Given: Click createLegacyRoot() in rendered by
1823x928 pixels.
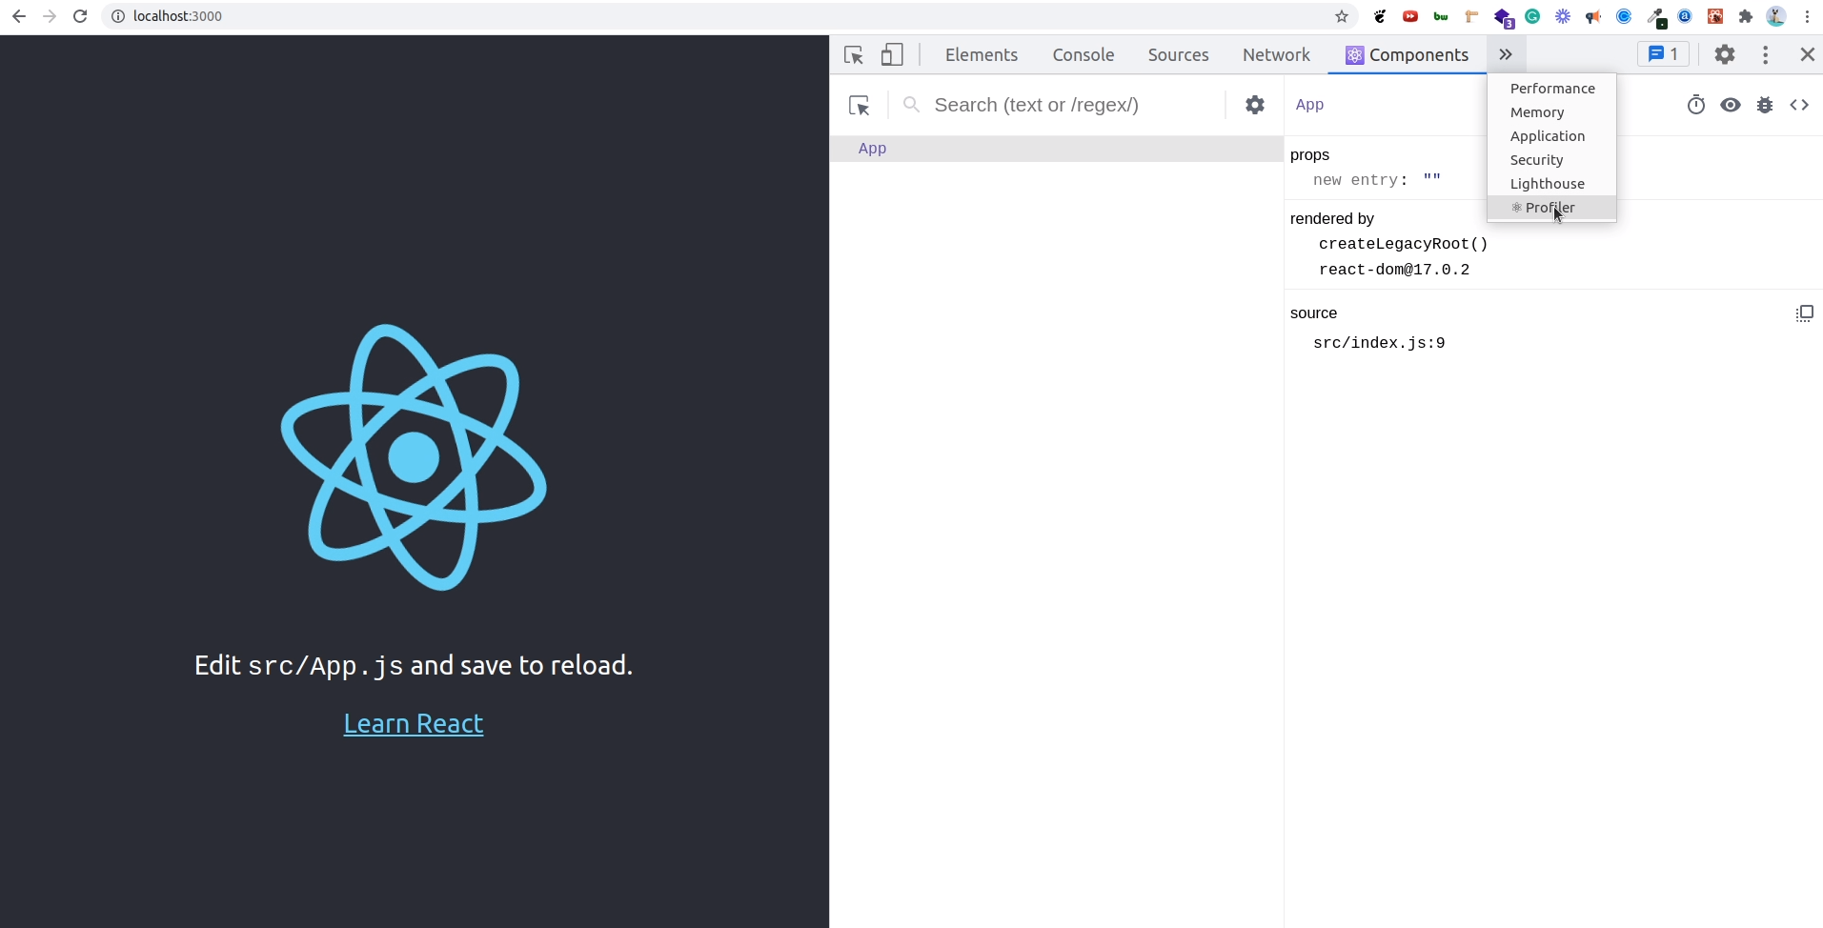Looking at the screenshot, I should pyautogui.click(x=1403, y=244).
